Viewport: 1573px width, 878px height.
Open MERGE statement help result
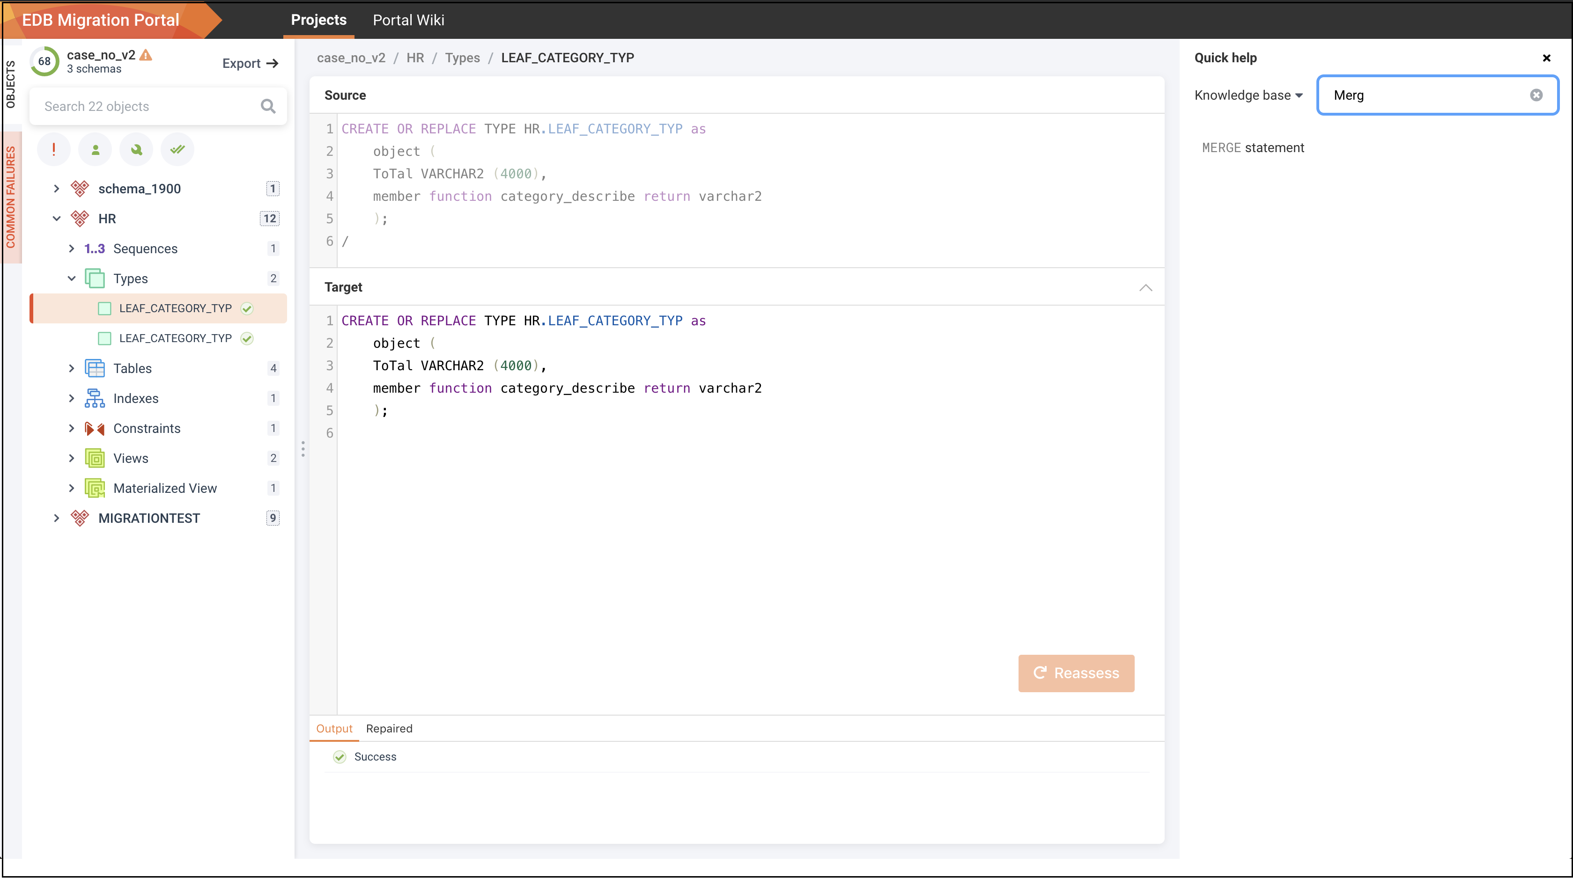(x=1253, y=147)
